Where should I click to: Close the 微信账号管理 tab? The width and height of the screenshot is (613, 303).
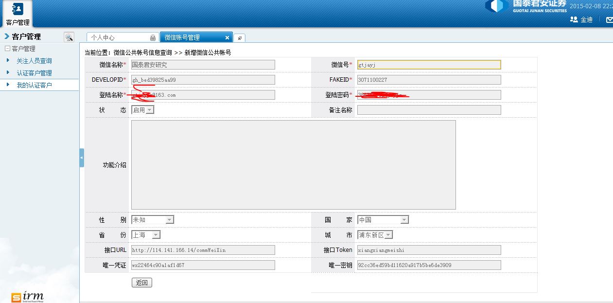pos(227,37)
